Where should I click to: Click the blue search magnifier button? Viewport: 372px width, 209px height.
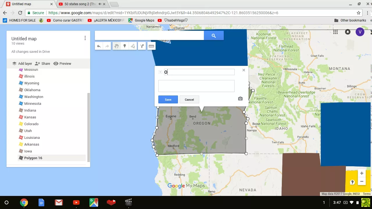click(214, 35)
